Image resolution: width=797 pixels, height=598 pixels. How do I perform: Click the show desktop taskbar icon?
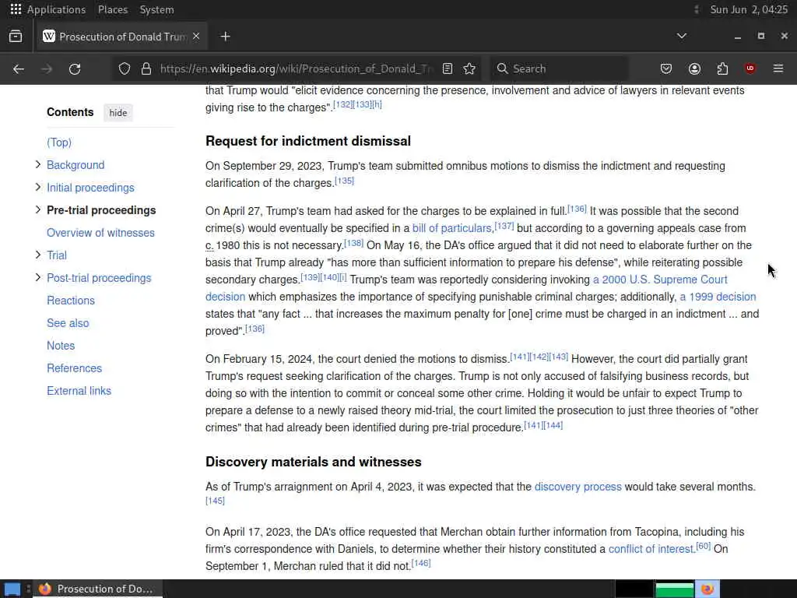(x=12, y=589)
